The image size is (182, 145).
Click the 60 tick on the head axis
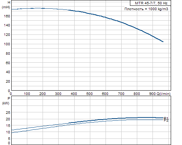click(8, 63)
